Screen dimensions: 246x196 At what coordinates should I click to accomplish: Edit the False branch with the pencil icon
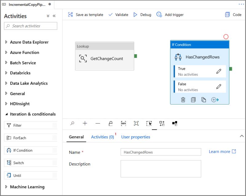[x=219, y=87]
